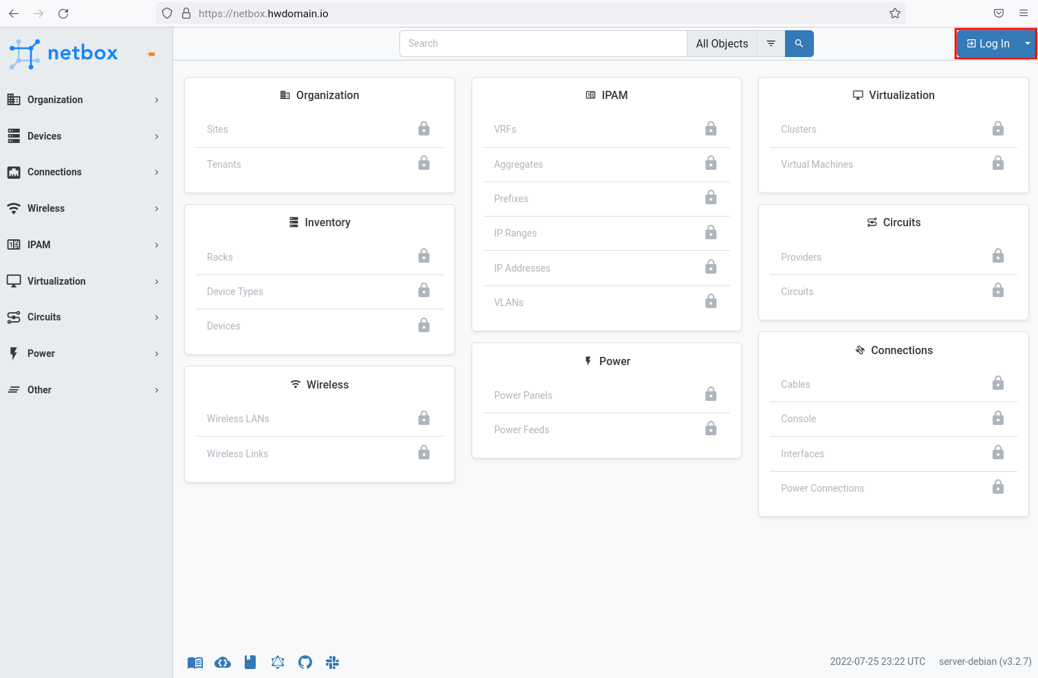This screenshot has height=678, width=1038.
Task: Open the GitHub icon in footer
Action: pos(305,662)
